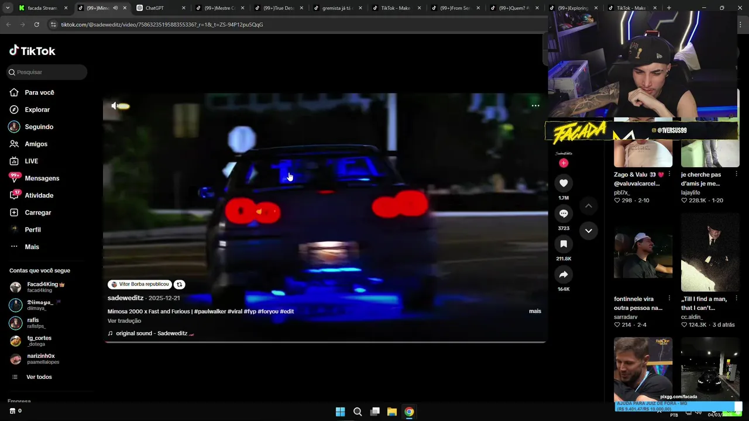The height and width of the screenshot is (421, 749).
Task: Expand the Mais sidebar menu
Action: (x=32, y=247)
